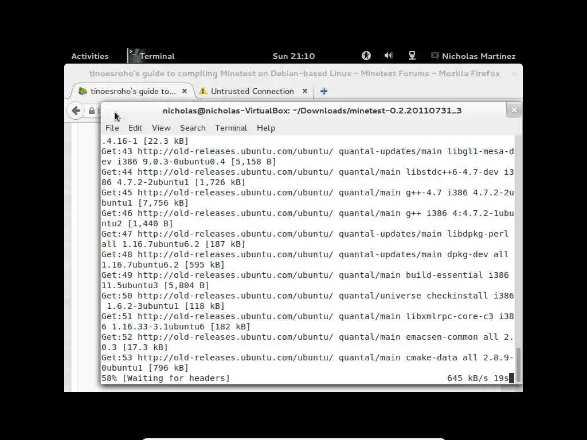The image size is (587, 440).
Task: Open the accessibility menu icon
Action: pyautogui.click(x=366, y=56)
